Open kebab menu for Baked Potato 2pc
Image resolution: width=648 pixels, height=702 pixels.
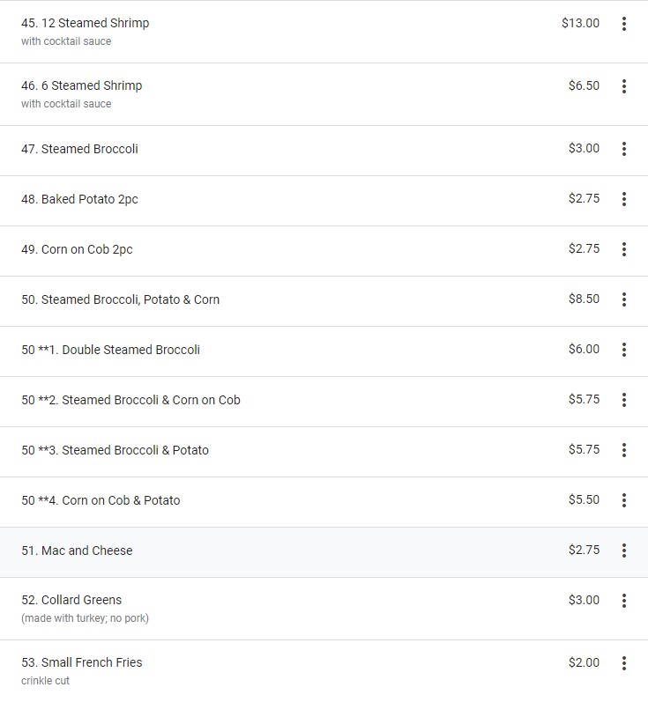click(624, 199)
